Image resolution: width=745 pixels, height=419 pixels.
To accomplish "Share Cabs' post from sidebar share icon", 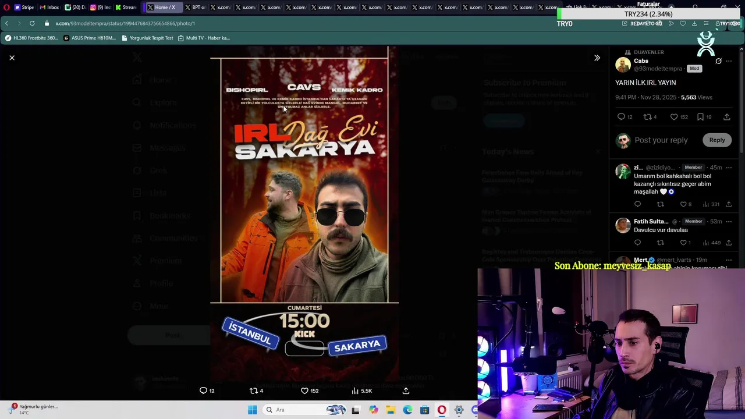I will [x=727, y=117].
